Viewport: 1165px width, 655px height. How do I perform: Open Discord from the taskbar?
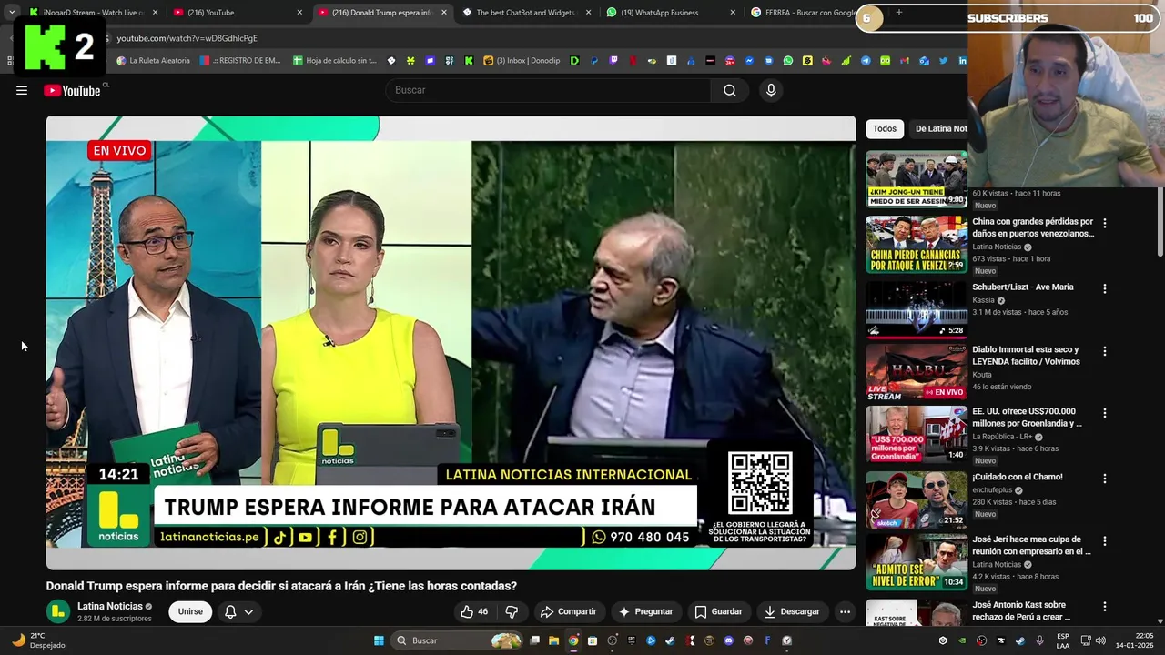[x=729, y=640]
